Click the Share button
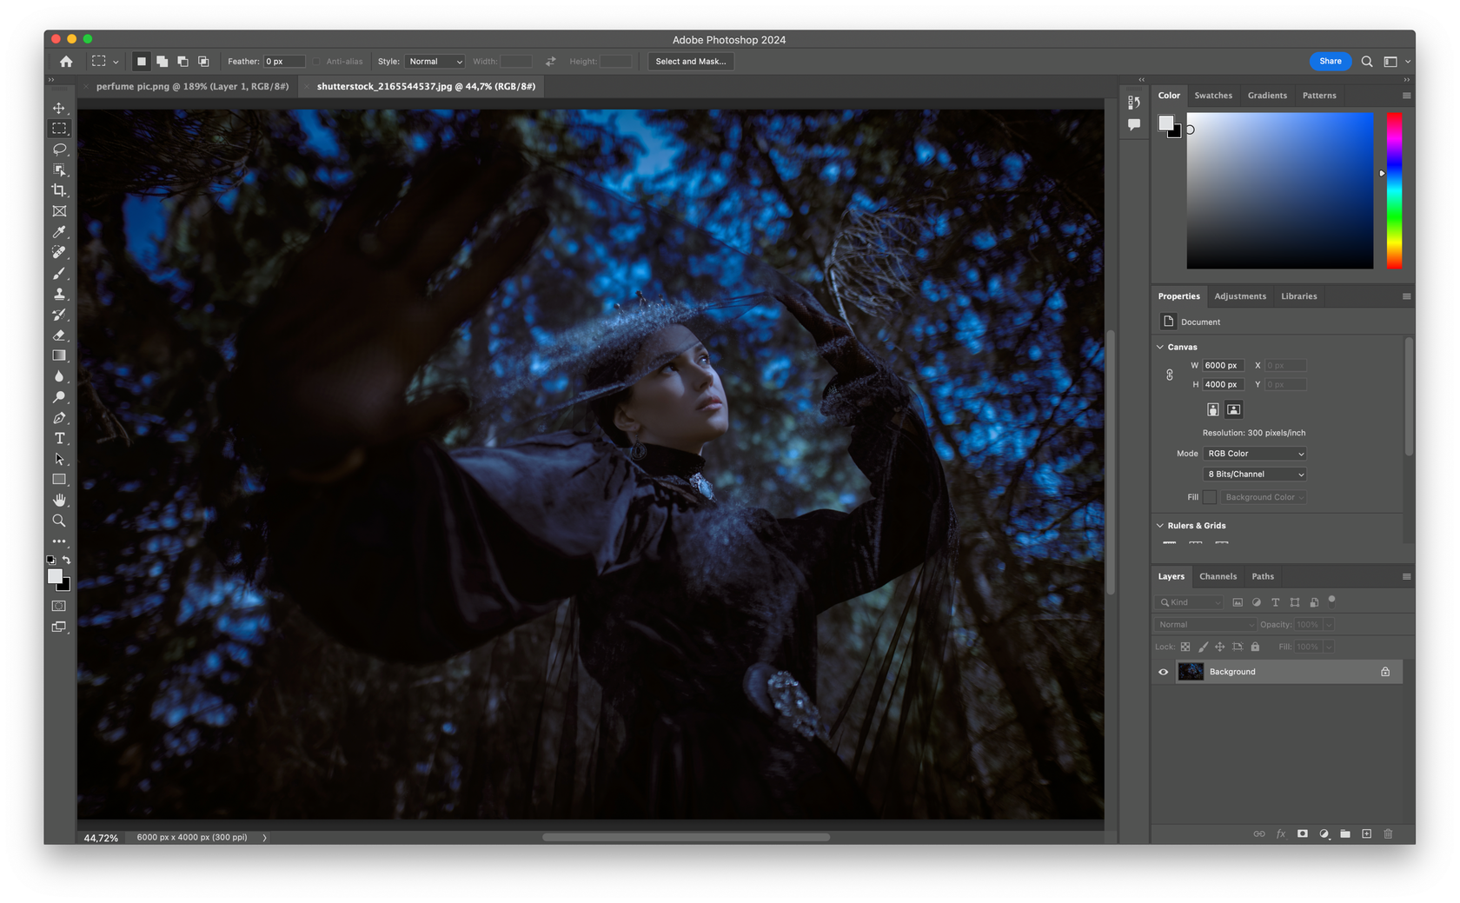1460x903 pixels. click(1330, 61)
